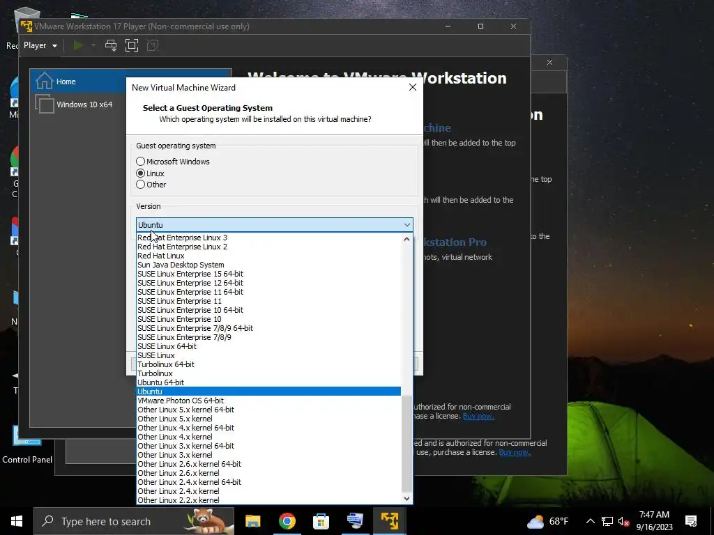Open the arrow next to the power icon

(x=93, y=45)
